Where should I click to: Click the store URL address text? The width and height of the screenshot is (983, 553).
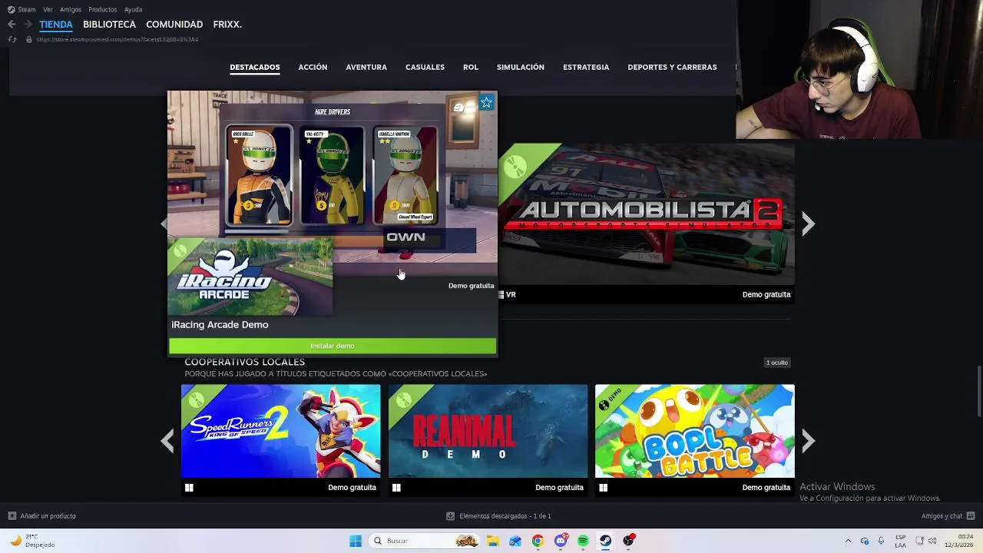click(117, 39)
